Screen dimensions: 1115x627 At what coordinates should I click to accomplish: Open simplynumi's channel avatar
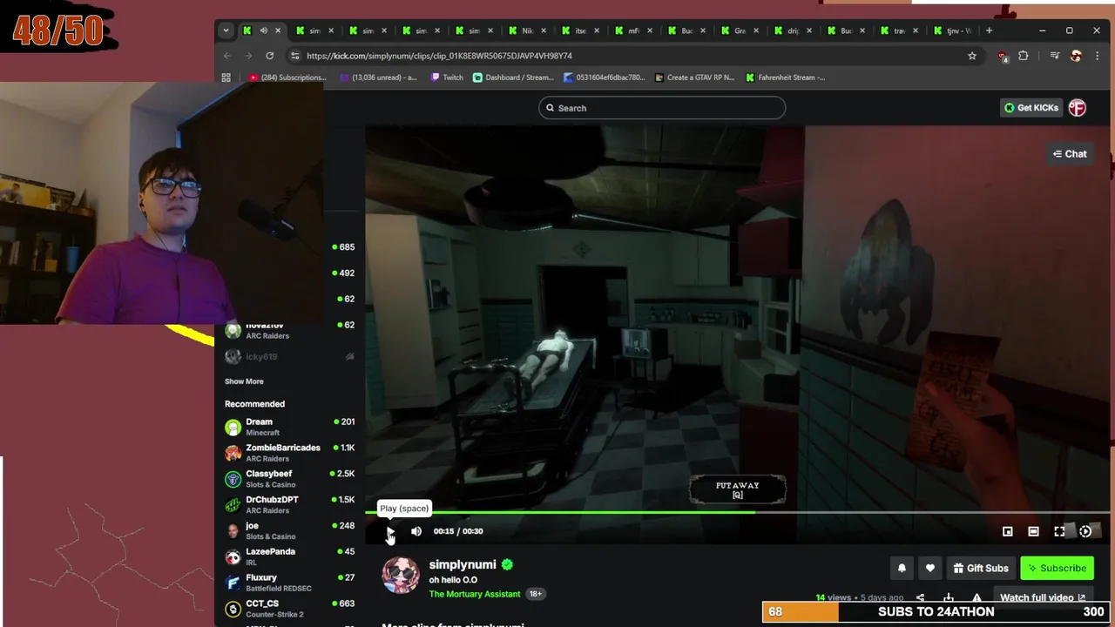tap(401, 576)
